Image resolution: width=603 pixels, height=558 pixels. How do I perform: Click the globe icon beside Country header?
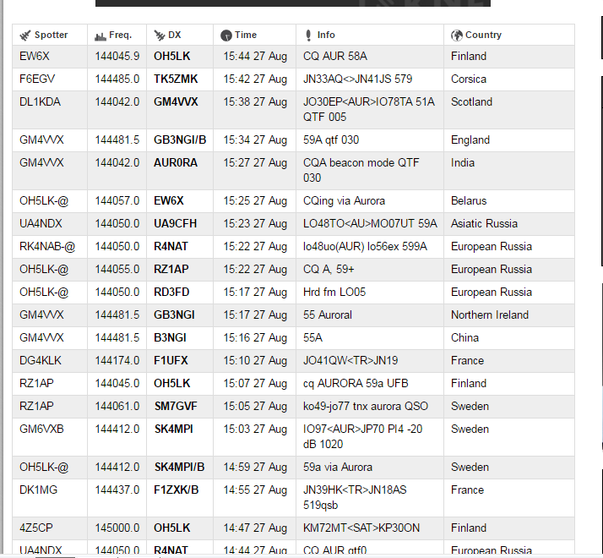tap(457, 36)
